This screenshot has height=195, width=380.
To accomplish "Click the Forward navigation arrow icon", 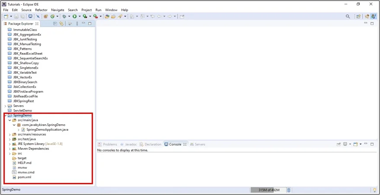I will tap(169, 16).
